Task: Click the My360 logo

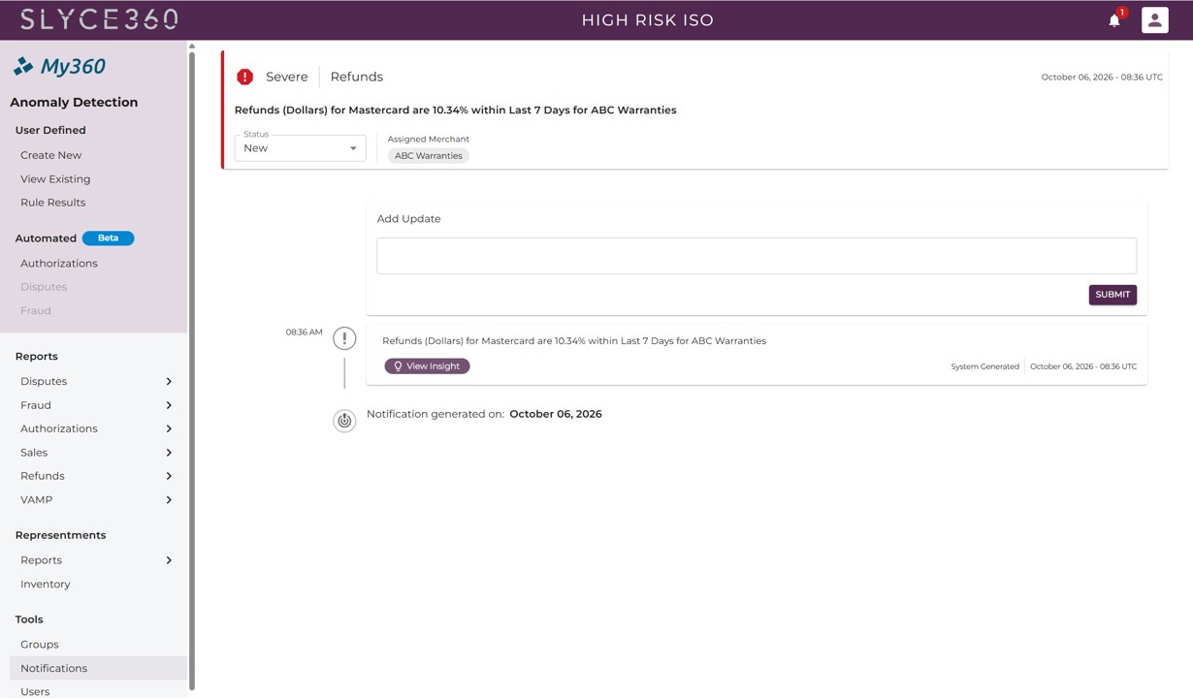Action: (59, 66)
